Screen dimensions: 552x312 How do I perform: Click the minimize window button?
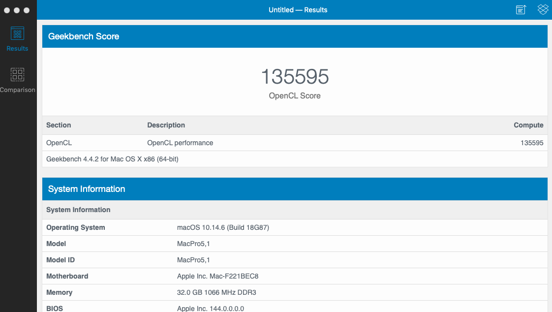point(17,10)
